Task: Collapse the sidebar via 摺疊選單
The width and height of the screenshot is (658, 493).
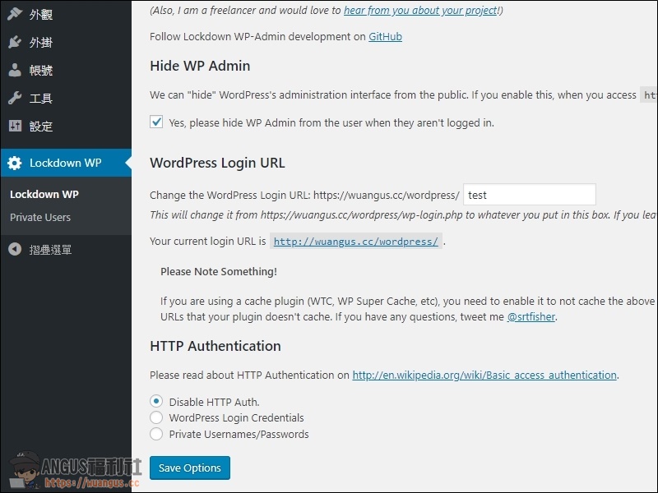Action: [x=50, y=249]
